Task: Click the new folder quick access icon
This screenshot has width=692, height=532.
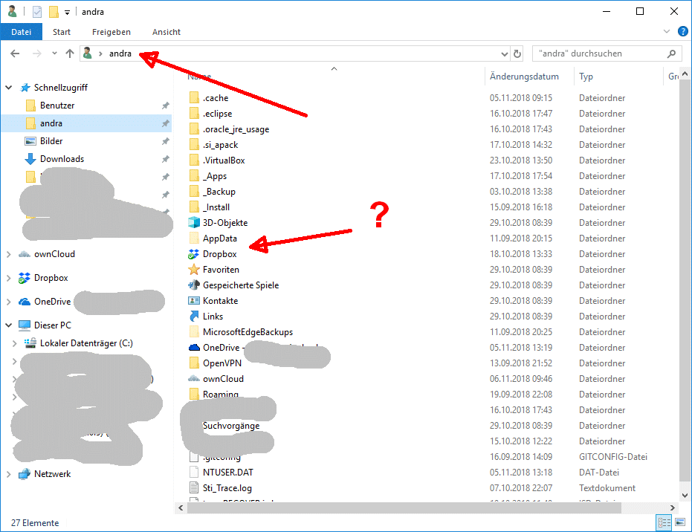Action: point(54,12)
